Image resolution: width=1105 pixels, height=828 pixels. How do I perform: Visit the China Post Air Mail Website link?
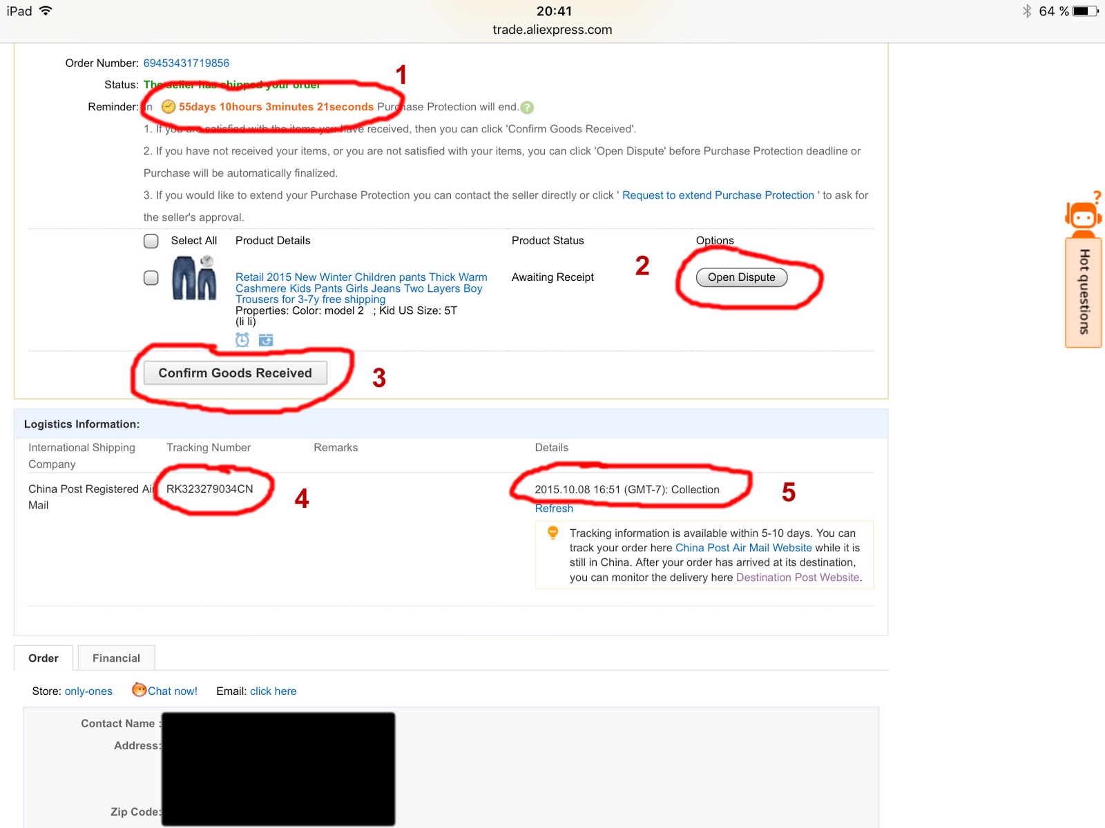[743, 547]
